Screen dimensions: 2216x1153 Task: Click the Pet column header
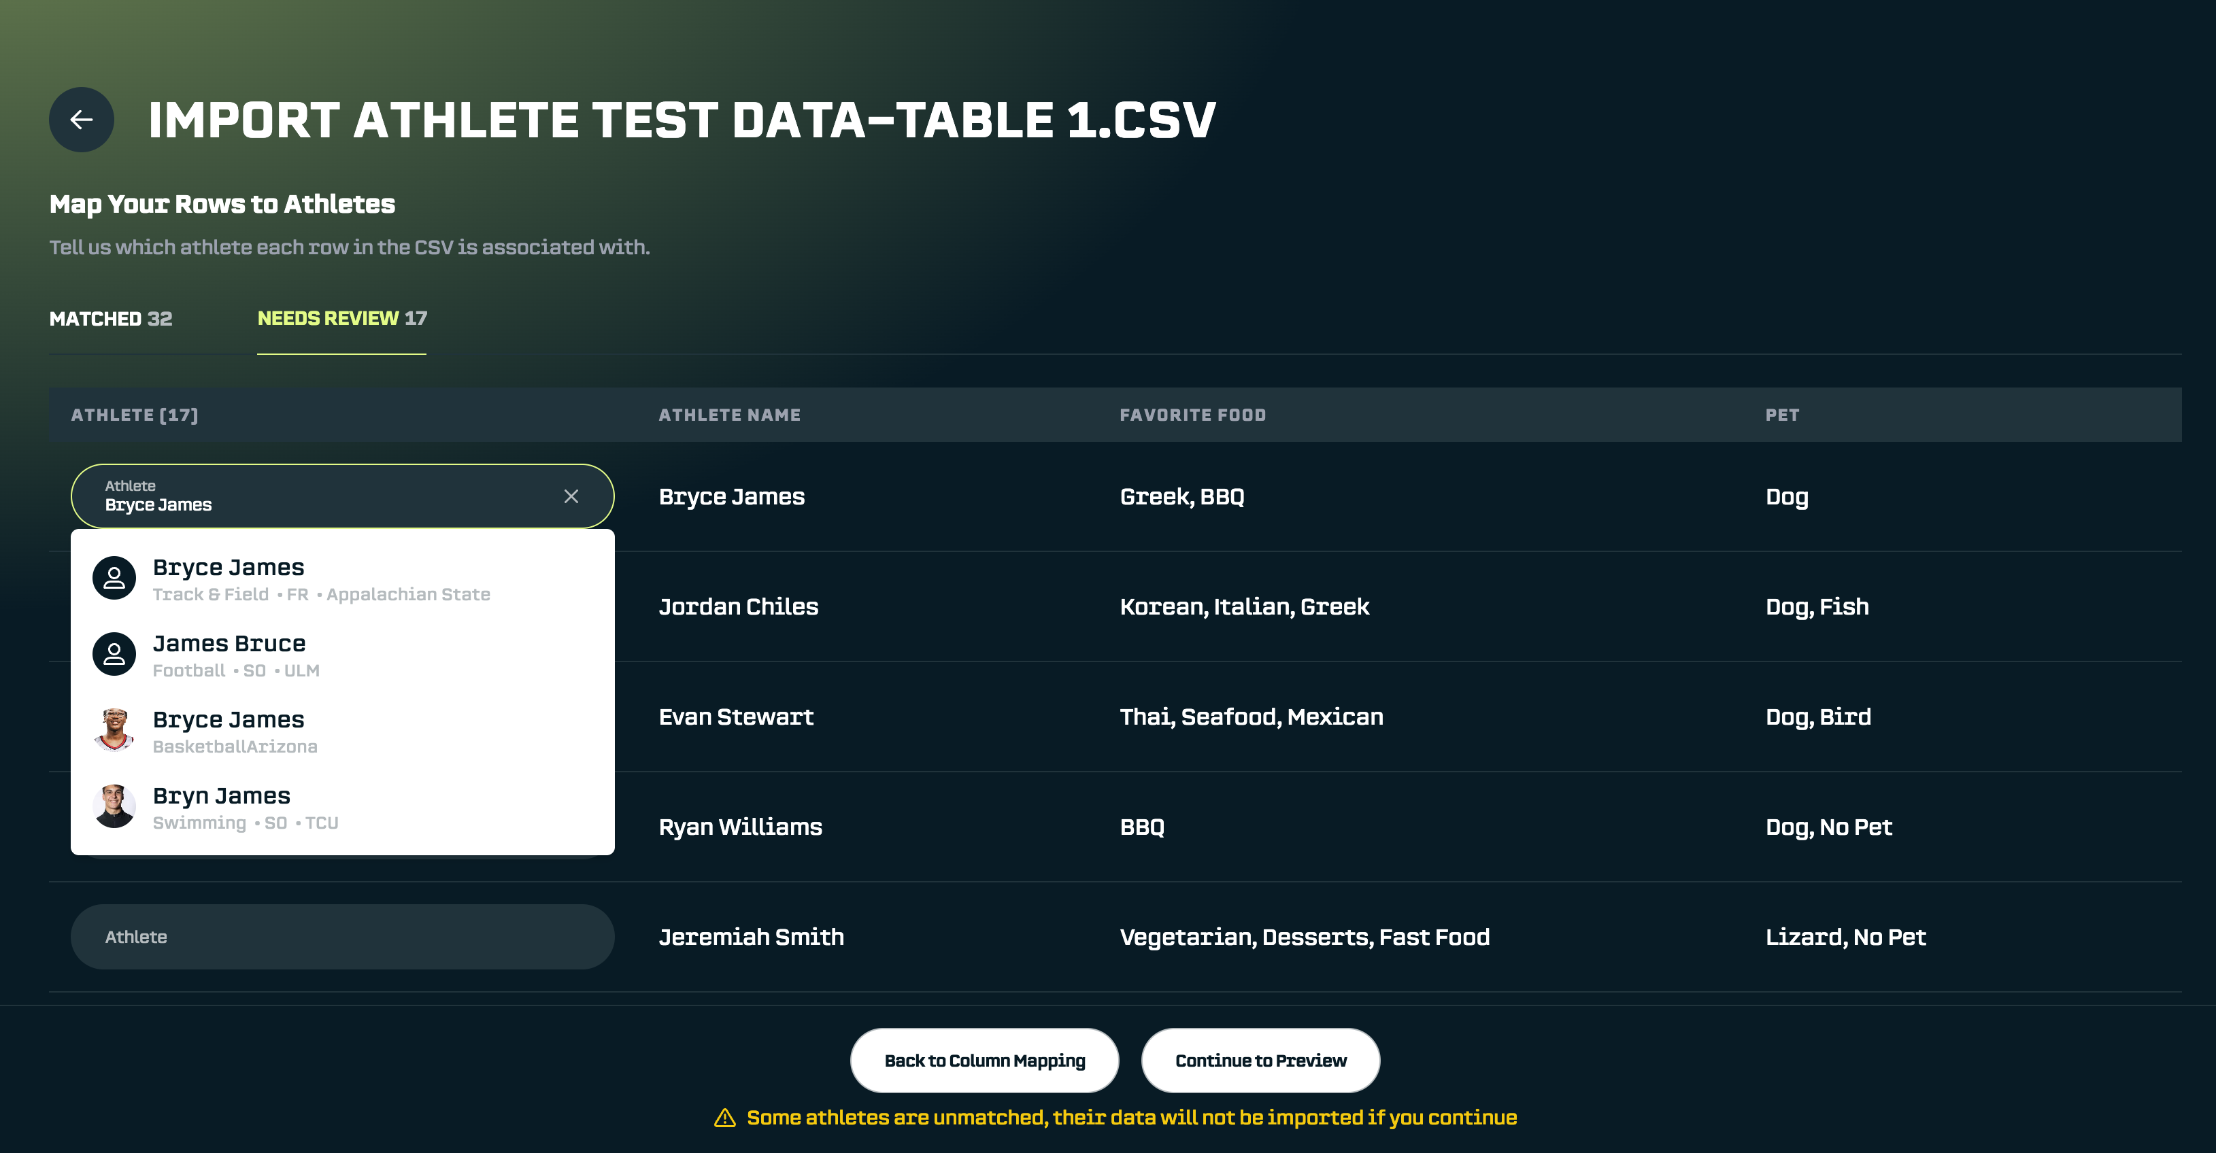click(x=1781, y=415)
